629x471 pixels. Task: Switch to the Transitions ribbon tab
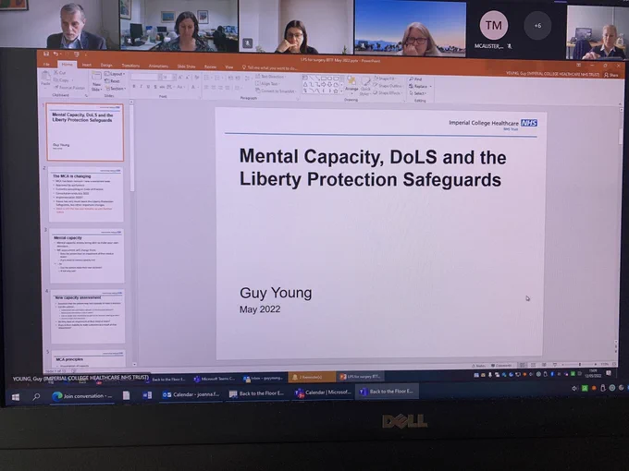[130, 66]
